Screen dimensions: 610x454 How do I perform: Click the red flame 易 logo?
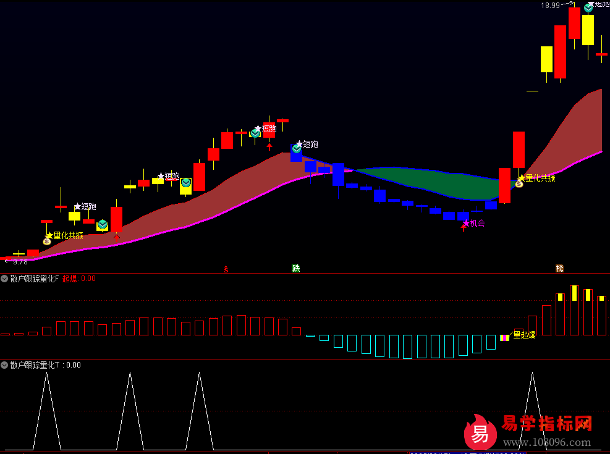(480, 432)
